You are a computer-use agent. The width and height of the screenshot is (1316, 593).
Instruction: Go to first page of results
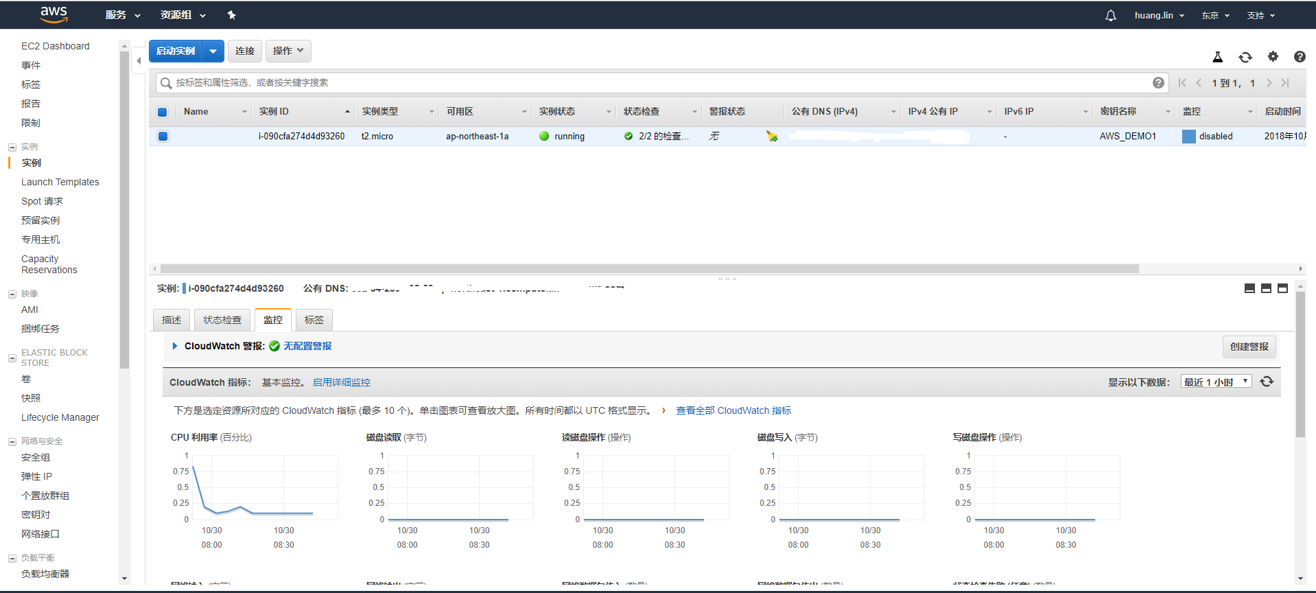[x=1182, y=83]
